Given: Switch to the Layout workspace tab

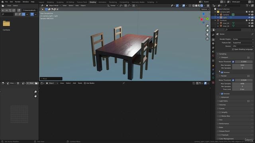Looking at the screenshot, I should (41, 2).
